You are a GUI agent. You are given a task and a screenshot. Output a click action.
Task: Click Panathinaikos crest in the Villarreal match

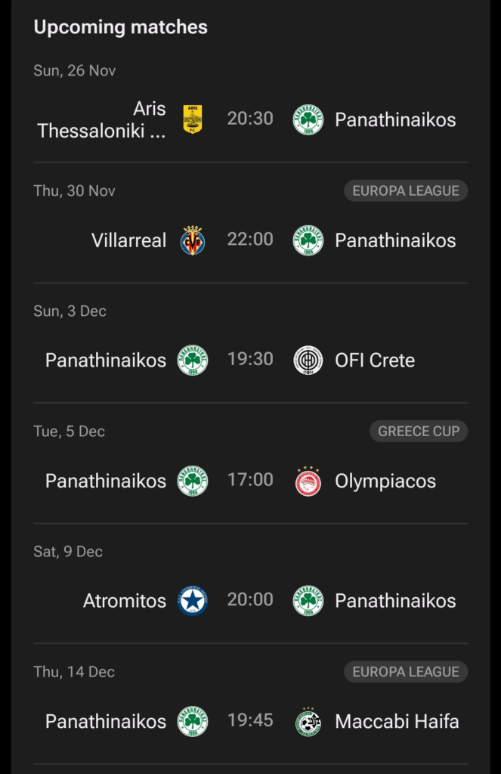pyautogui.click(x=308, y=240)
